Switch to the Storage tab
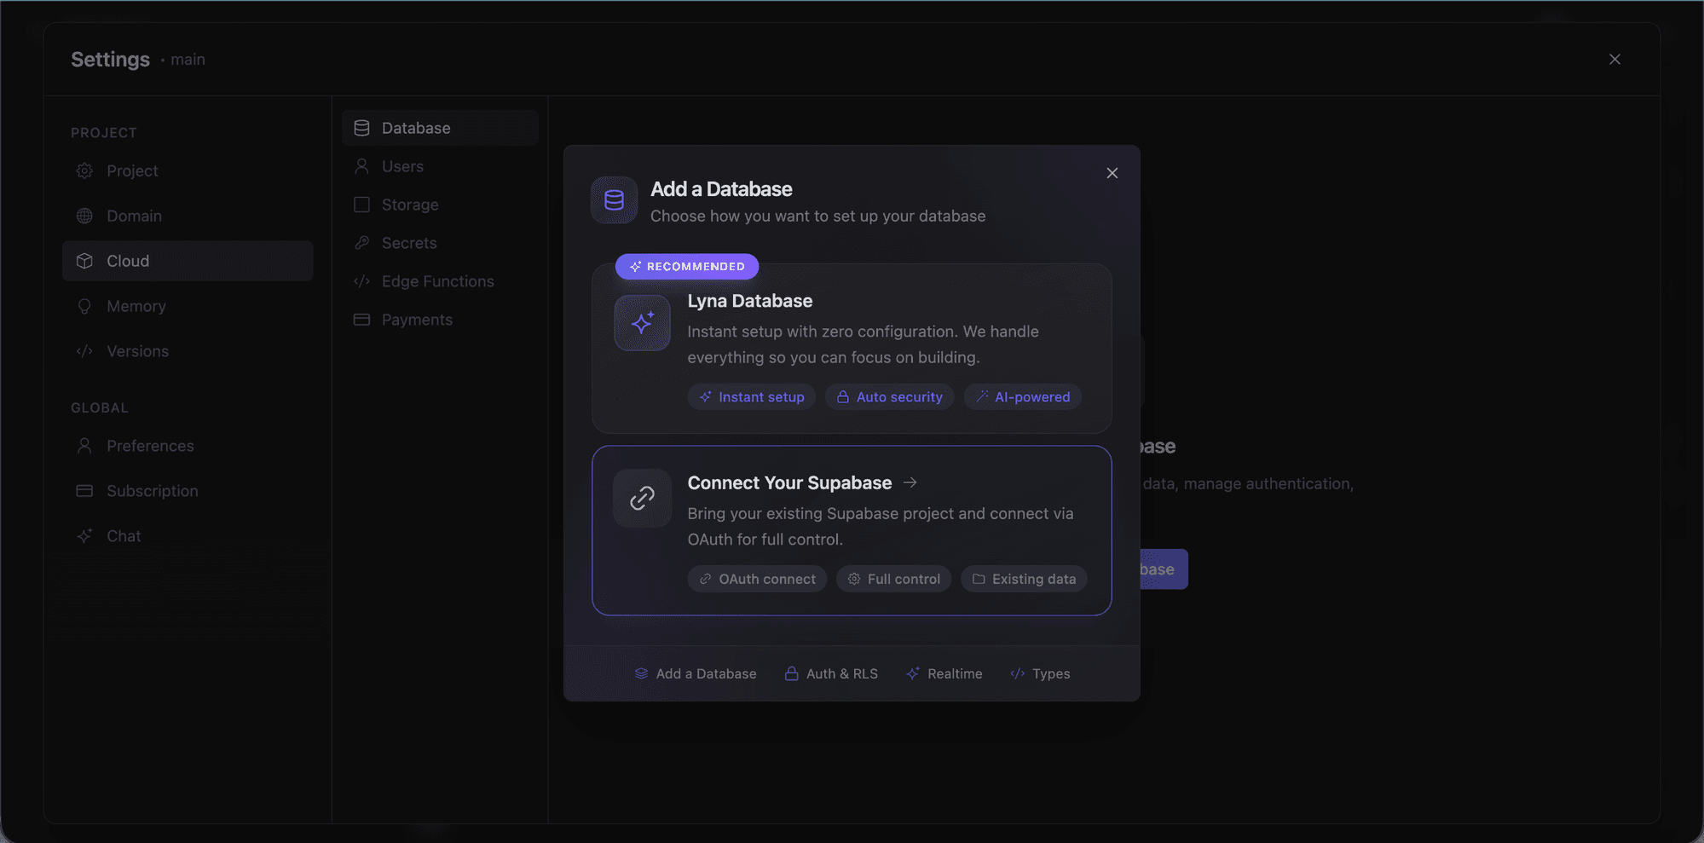This screenshot has height=843, width=1704. pyautogui.click(x=440, y=205)
